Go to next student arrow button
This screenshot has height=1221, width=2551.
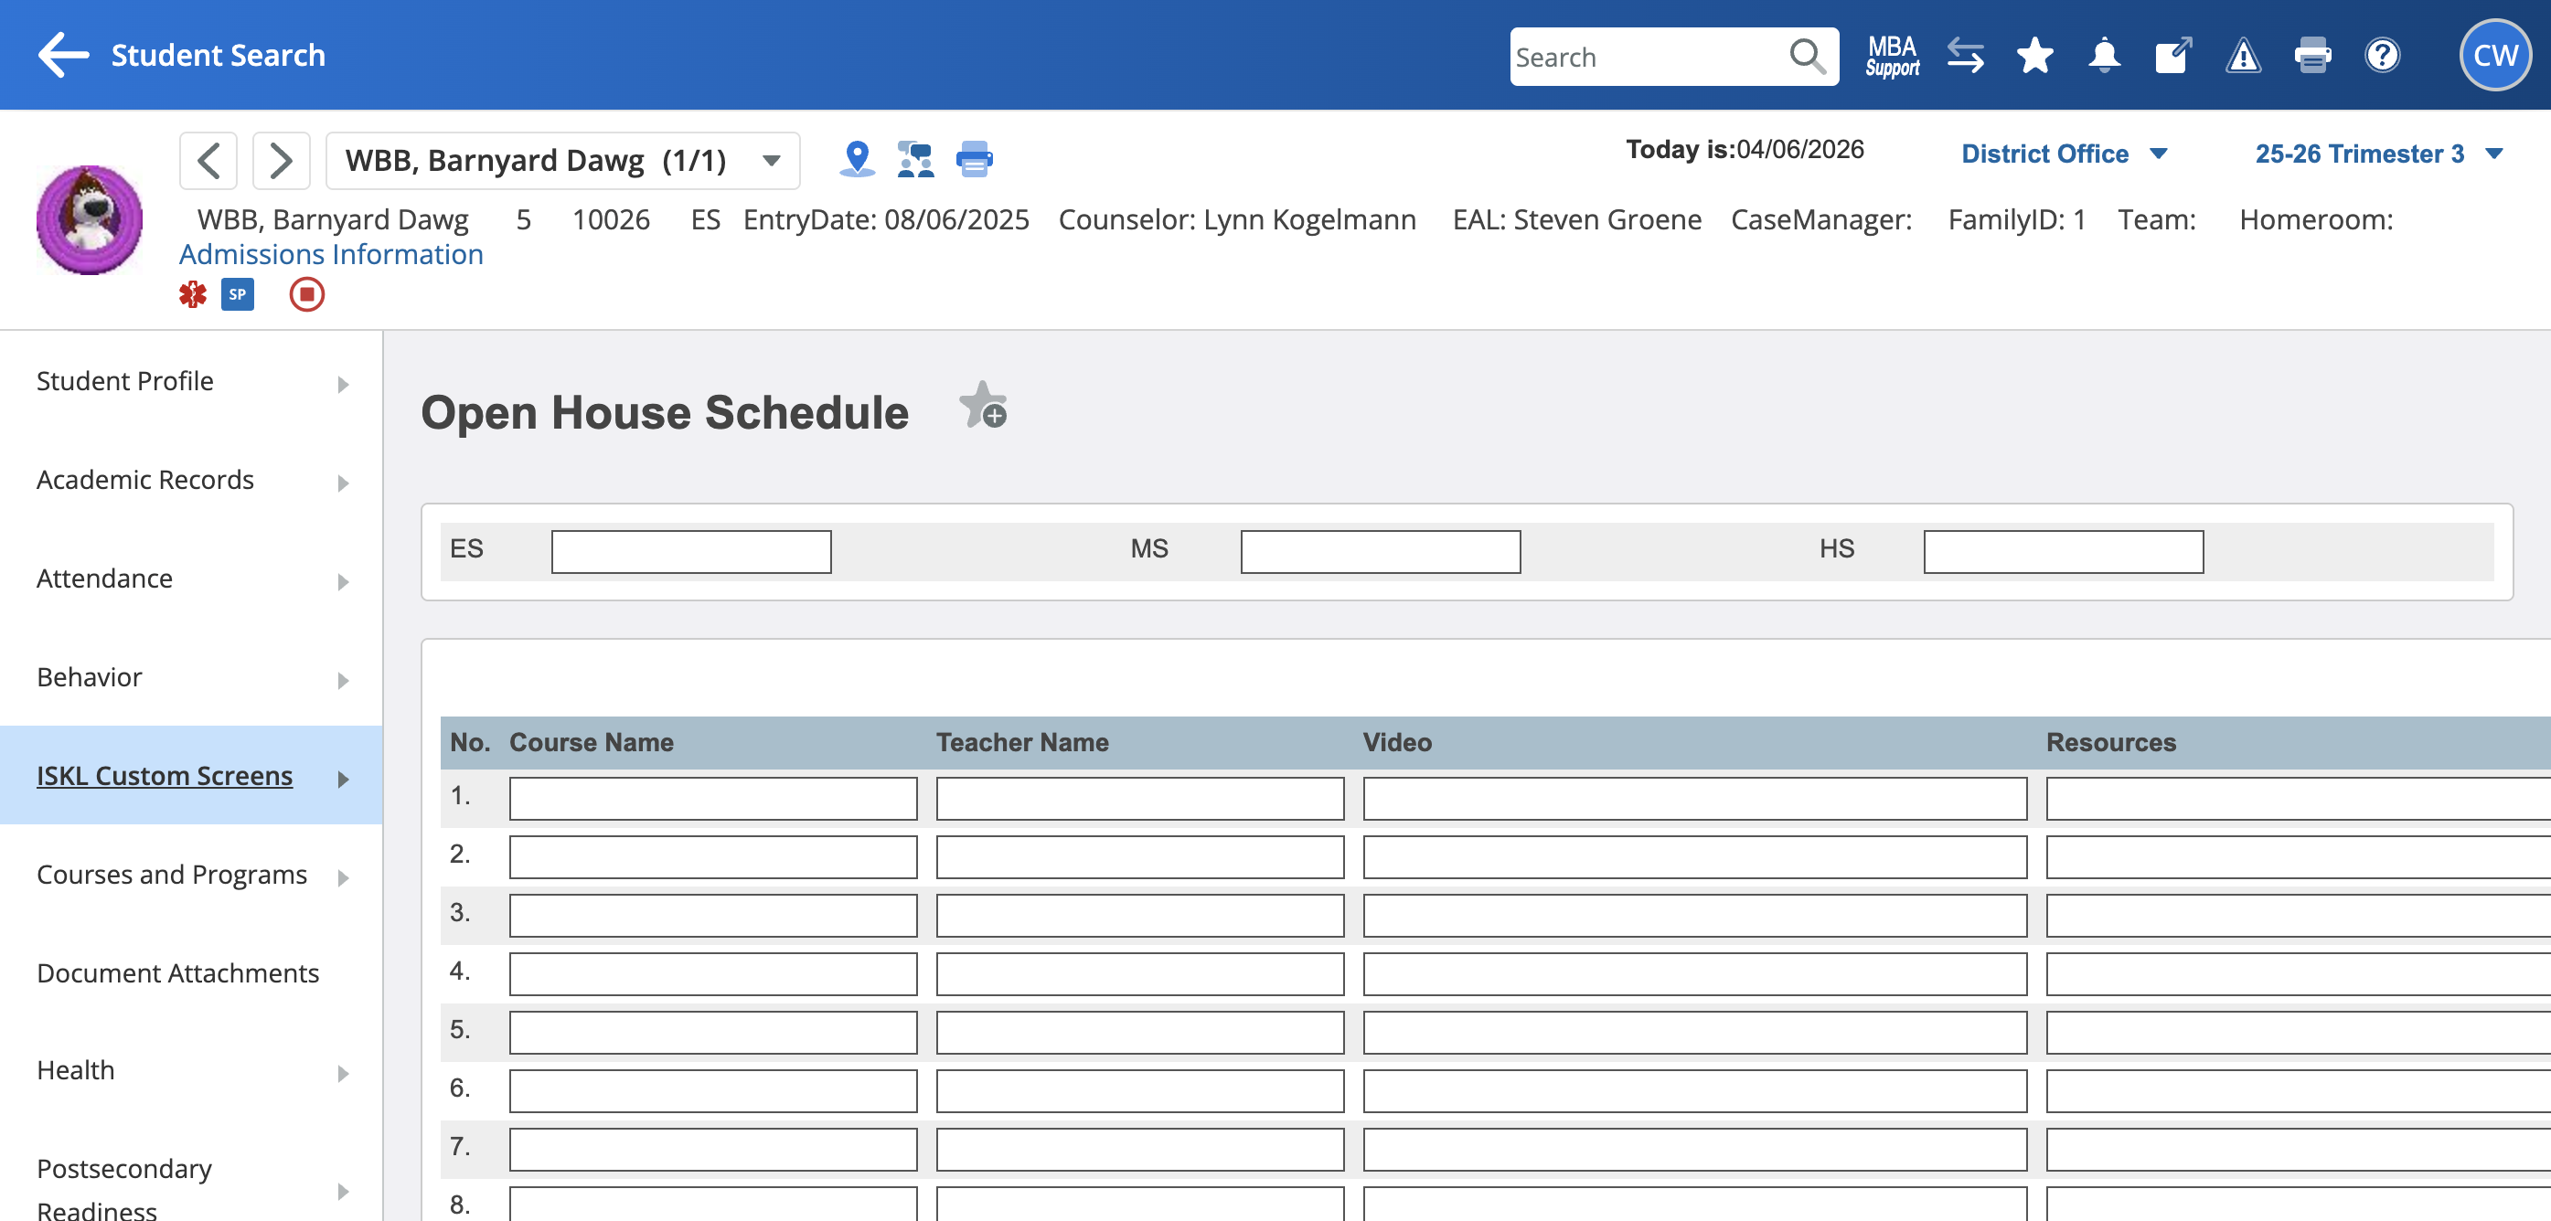pos(282,160)
